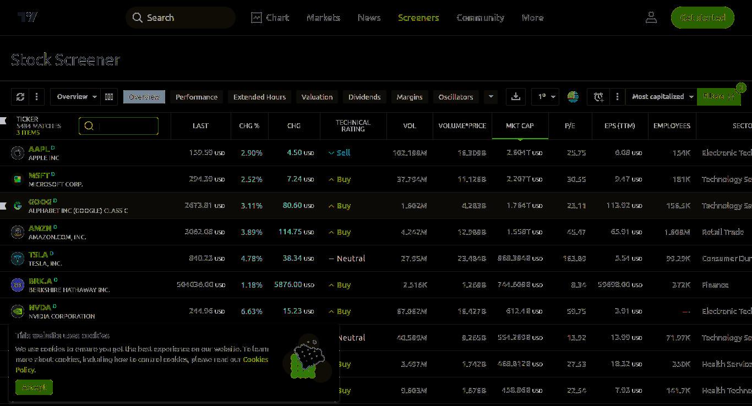
Task: Click the export download icon
Action: coord(516,97)
